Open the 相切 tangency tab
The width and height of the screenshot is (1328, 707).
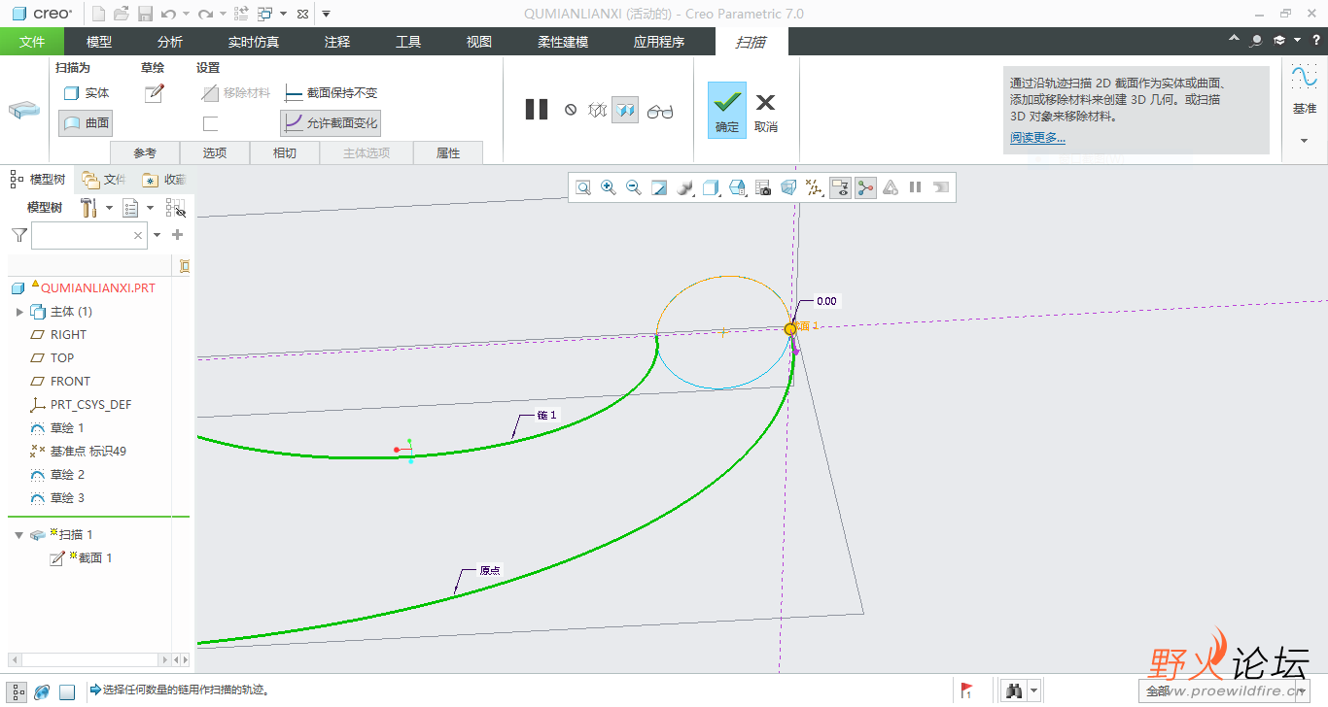pyautogui.click(x=285, y=153)
